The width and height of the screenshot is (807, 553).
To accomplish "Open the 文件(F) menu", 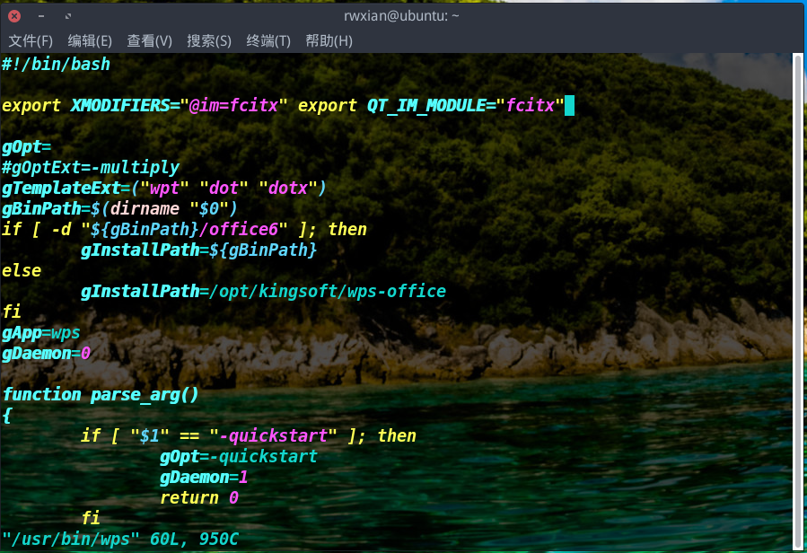I will [31, 41].
